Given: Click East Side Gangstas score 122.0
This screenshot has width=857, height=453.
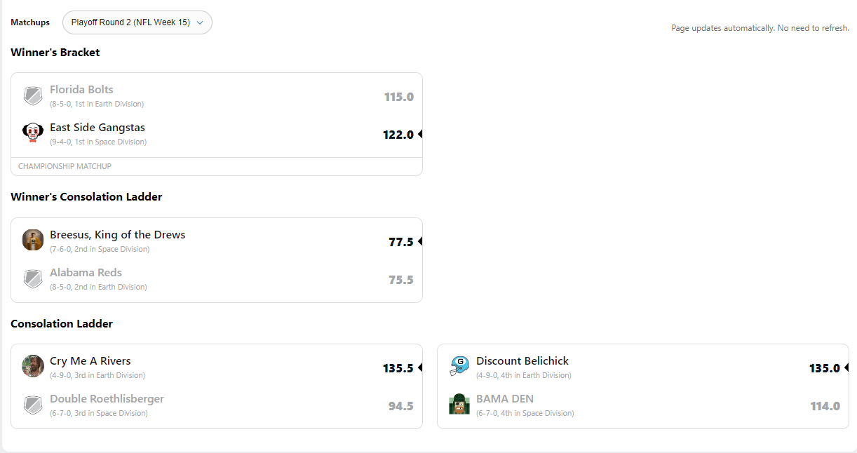Looking at the screenshot, I should pos(398,135).
